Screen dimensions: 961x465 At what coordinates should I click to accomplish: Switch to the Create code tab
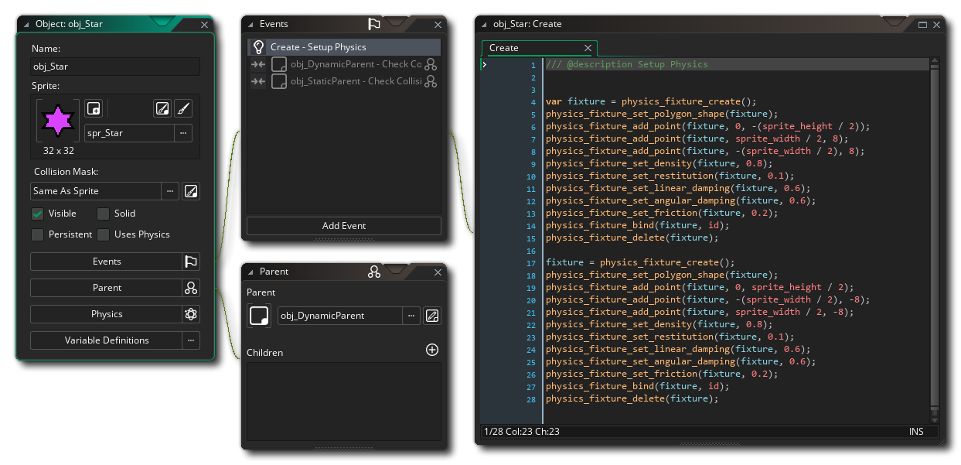tap(504, 48)
